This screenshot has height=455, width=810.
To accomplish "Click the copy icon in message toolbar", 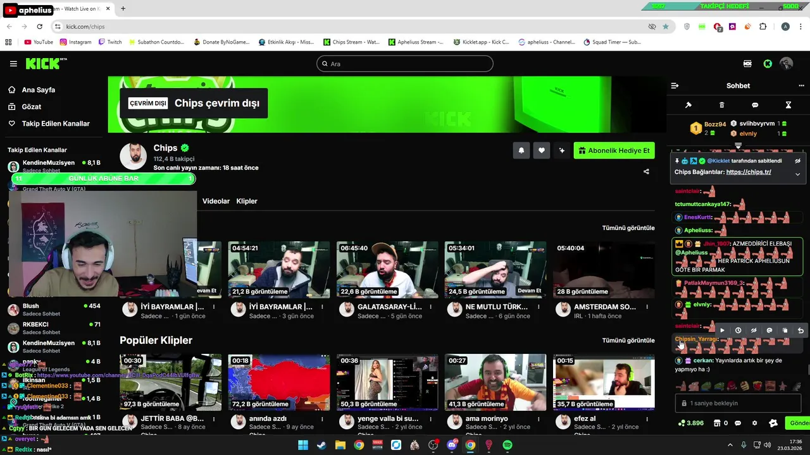I will click(785, 331).
